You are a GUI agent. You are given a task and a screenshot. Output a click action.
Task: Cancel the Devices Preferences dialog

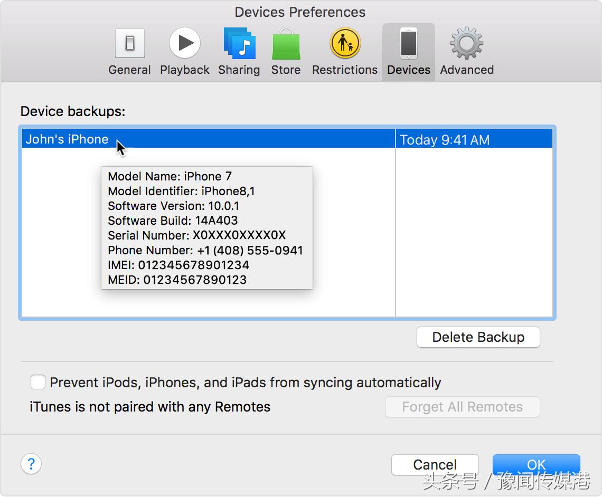pos(435,464)
